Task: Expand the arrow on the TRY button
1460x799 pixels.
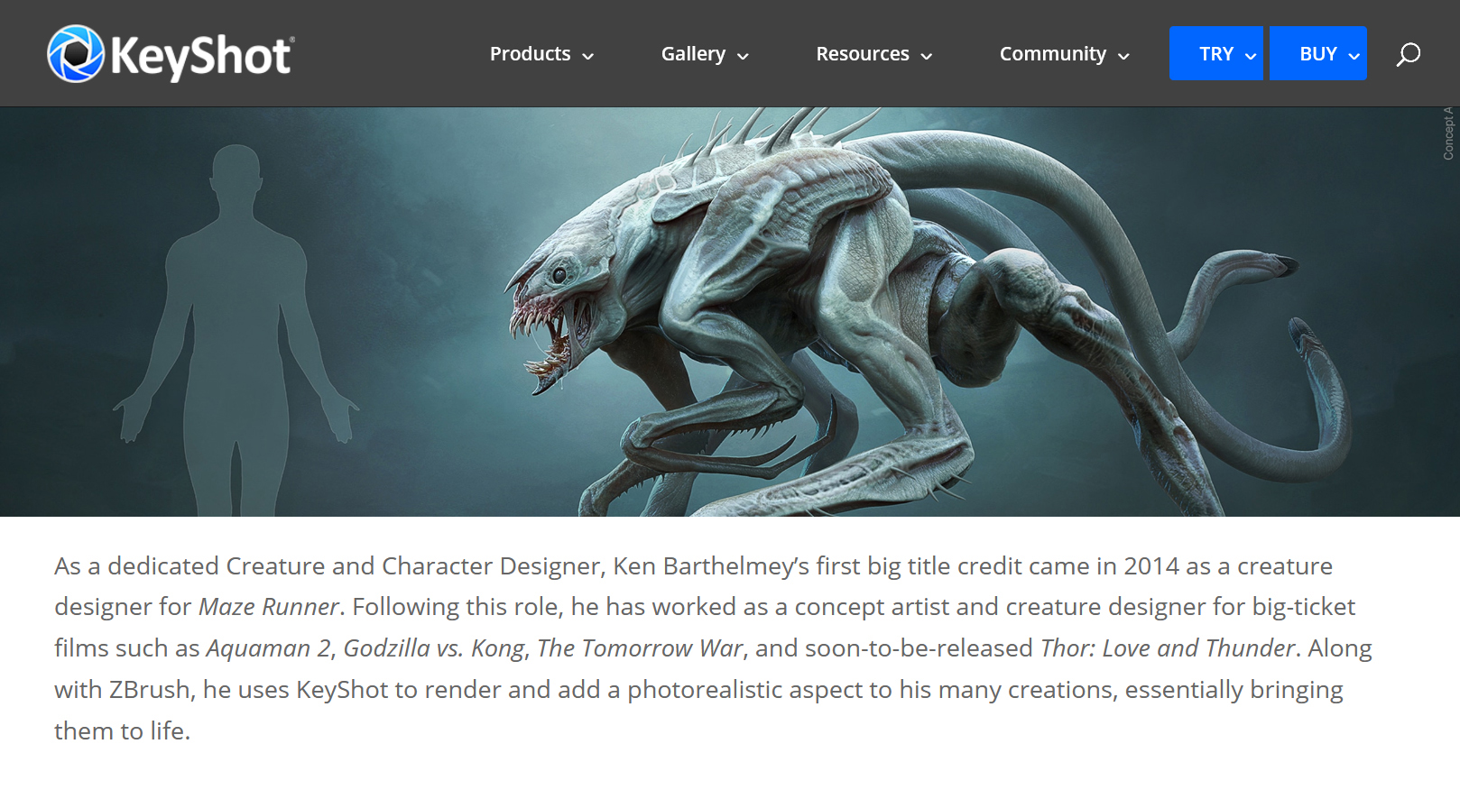Action: [1251, 56]
